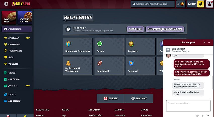This screenshot has height=117, width=214.
Task: Click the footer Top link under Casino
Action: pos(64,115)
